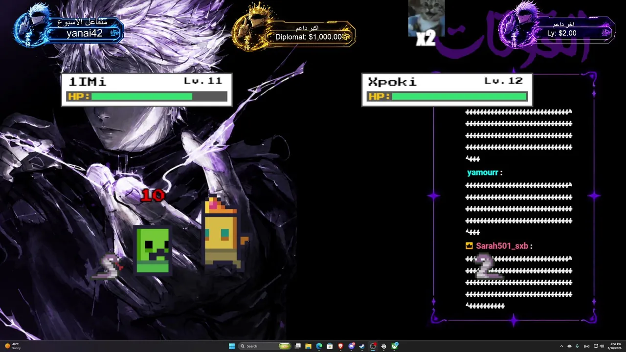626x352 pixels.
Task: Open the Xbox app from the taskbar
Action: click(x=395, y=346)
